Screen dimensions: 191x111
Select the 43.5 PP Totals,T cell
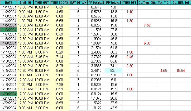coord(114,108)
